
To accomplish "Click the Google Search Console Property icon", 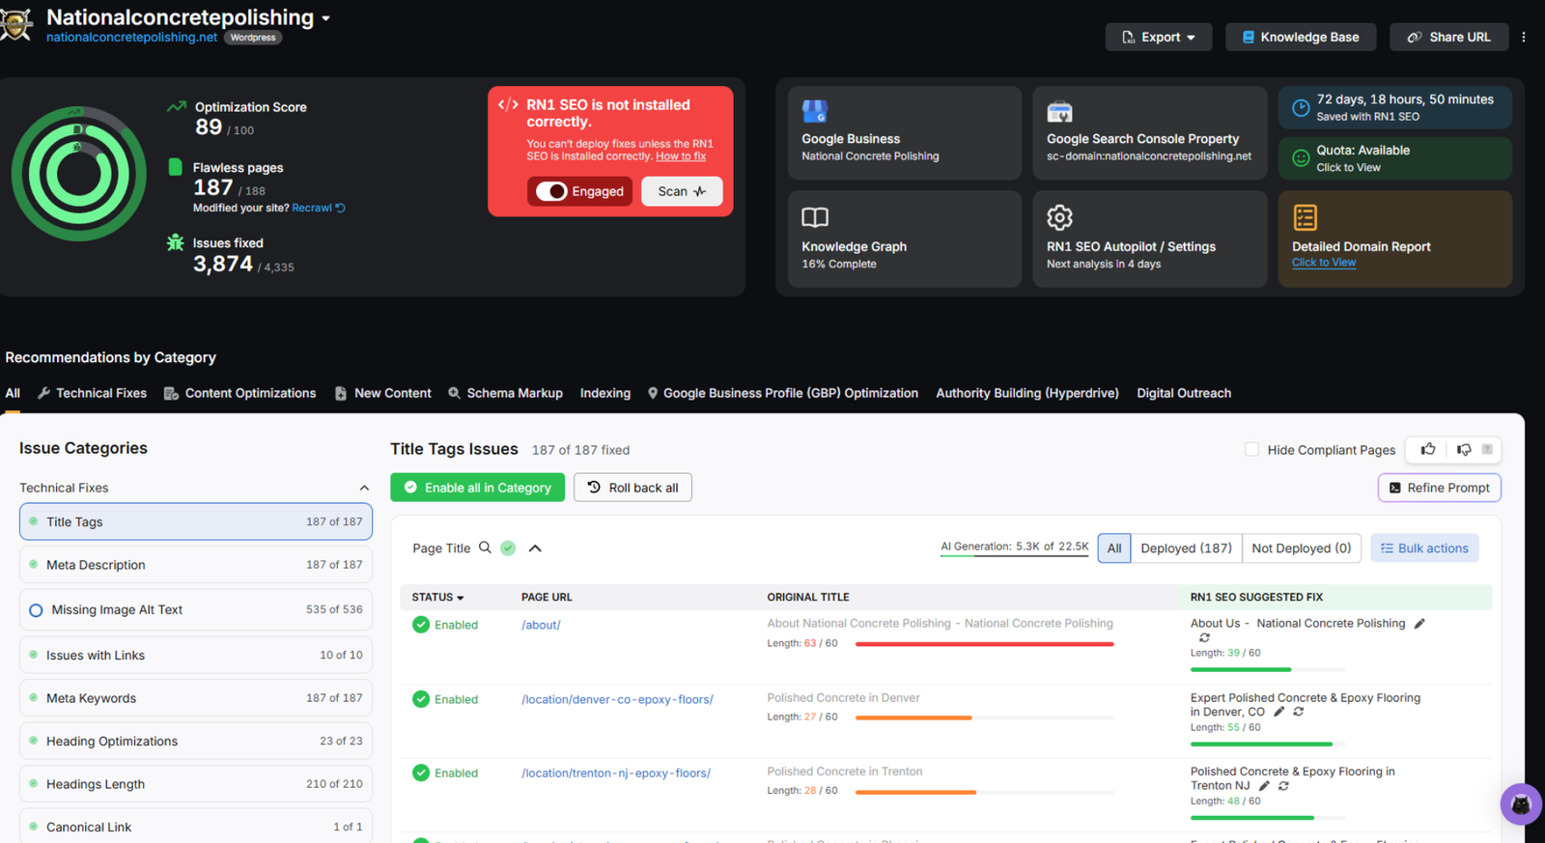I will 1059,111.
